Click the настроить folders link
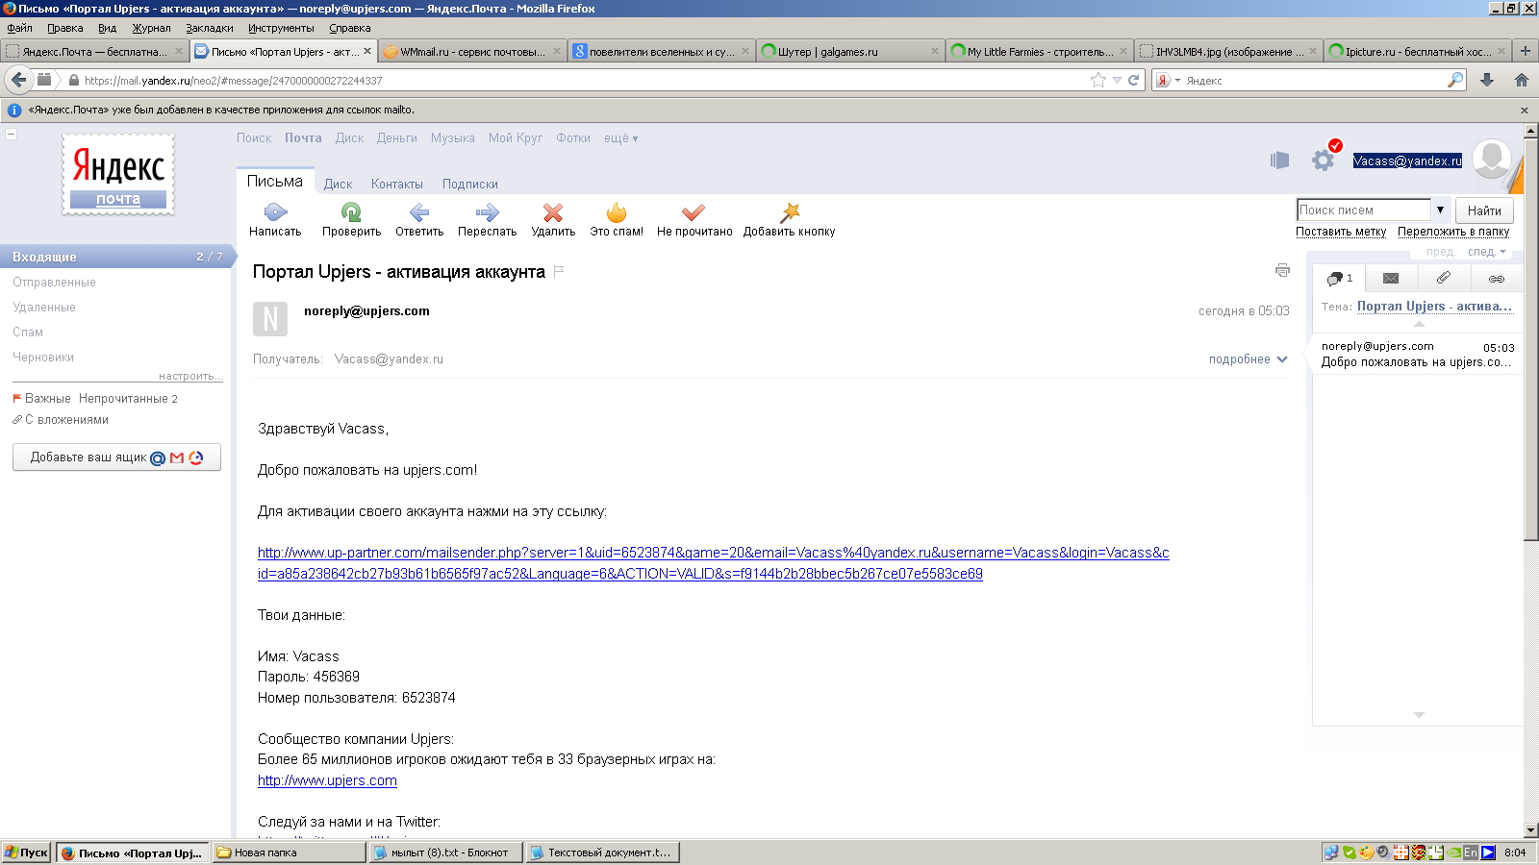The width and height of the screenshot is (1539, 865). point(190,376)
